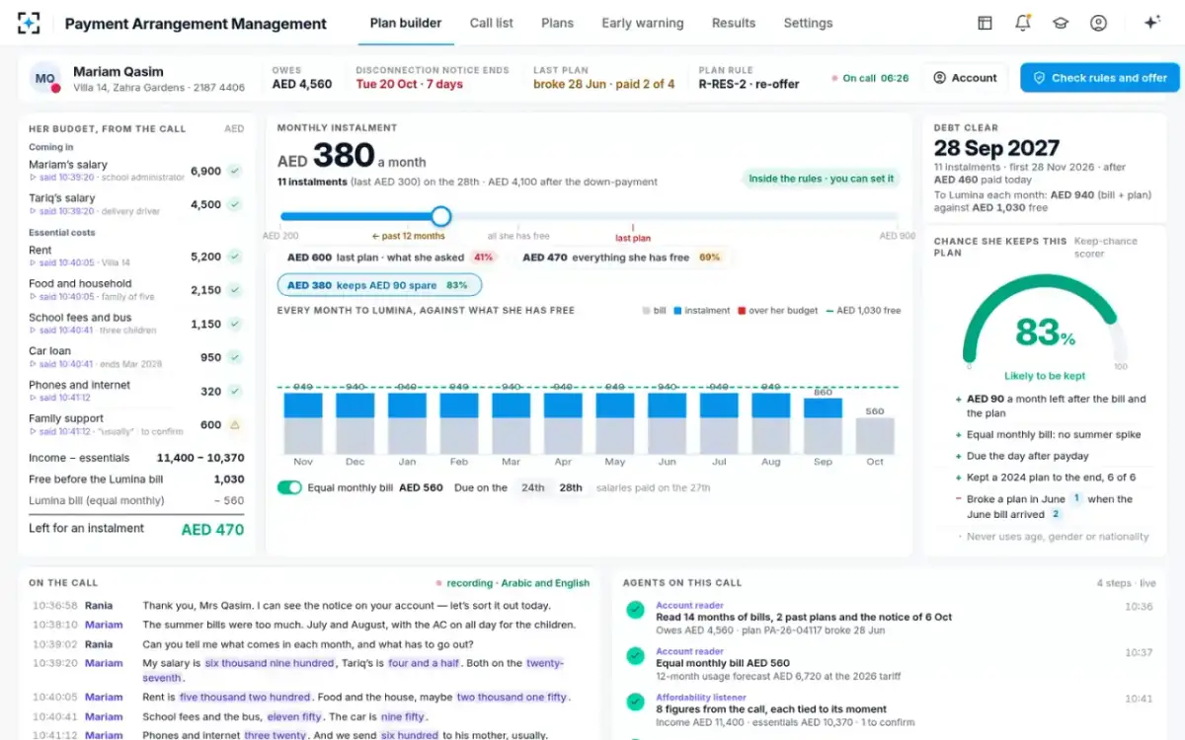This screenshot has width=1185, height=740.
Task: Click the 83% keep-chance gauge
Action: (x=1046, y=324)
